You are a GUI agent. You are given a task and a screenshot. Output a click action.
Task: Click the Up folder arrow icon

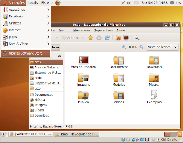90,38
